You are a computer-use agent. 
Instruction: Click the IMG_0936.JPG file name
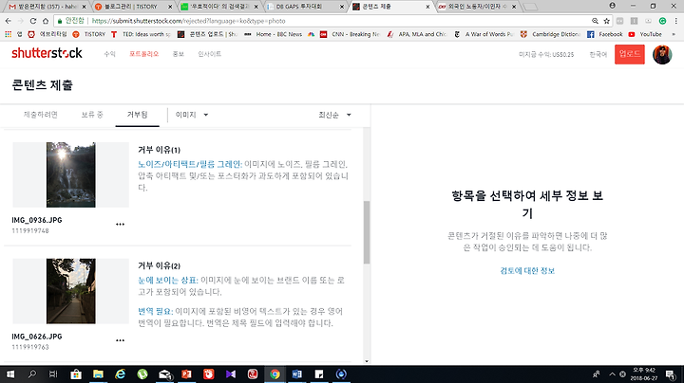click(37, 220)
